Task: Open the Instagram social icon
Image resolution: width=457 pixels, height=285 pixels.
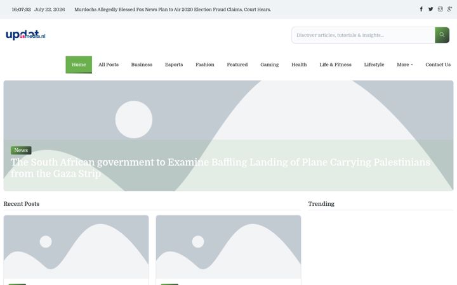Action: pos(440,9)
